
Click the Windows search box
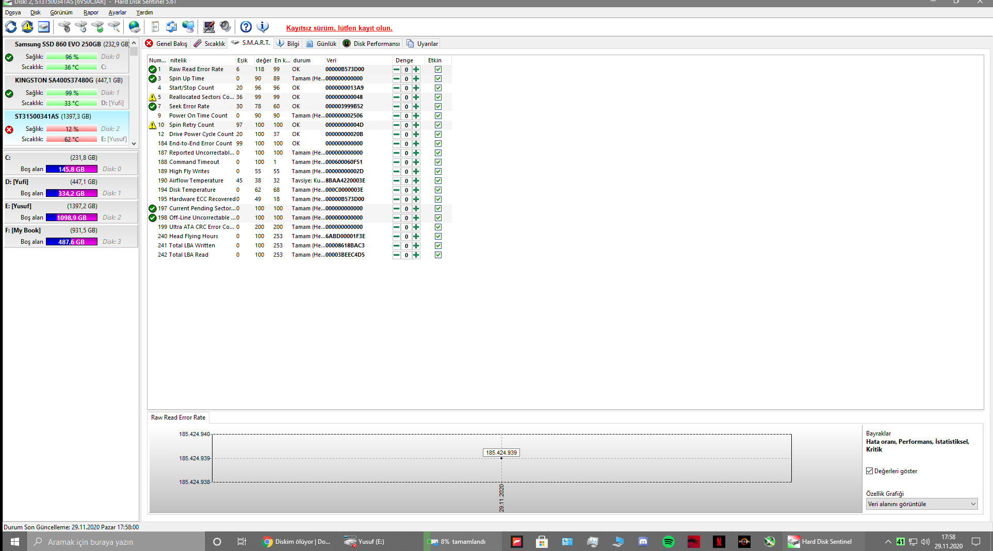point(116,542)
